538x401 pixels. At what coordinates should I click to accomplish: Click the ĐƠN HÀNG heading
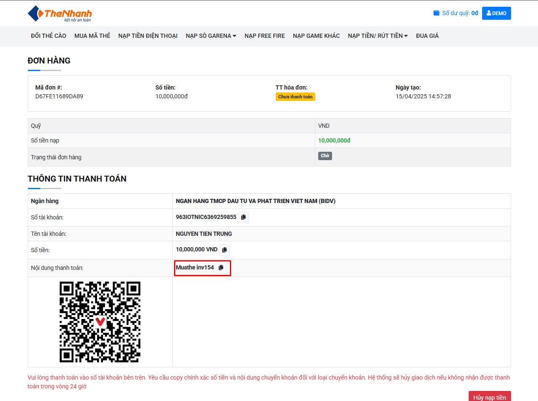tap(49, 61)
